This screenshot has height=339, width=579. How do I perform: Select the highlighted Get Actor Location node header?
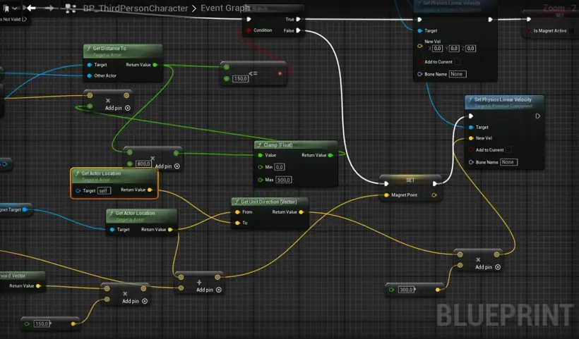114,175
